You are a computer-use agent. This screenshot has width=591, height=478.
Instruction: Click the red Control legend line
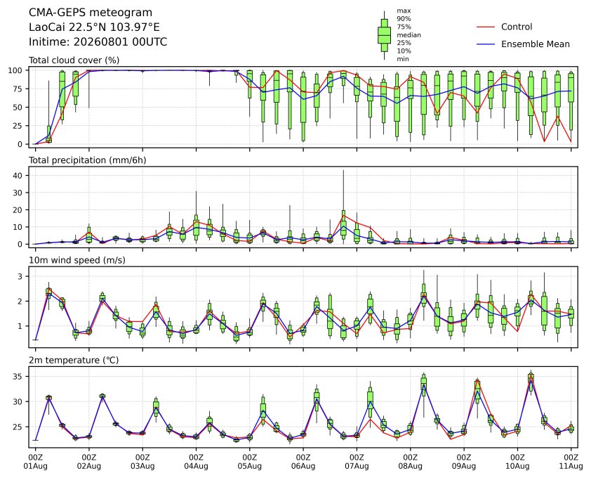pyautogui.click(x=486, y=27)
